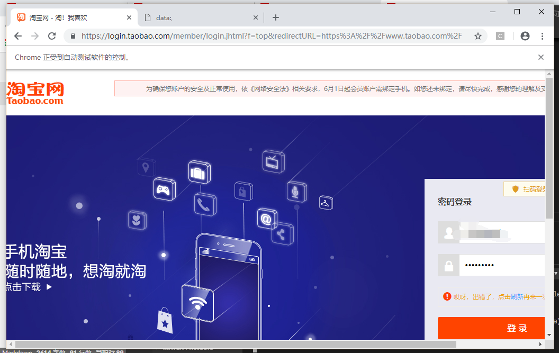The height and width of the screenshot is (353, 559).
Task: Click the WiFi cube icon in banner
Action: click(x=198, y=303)
